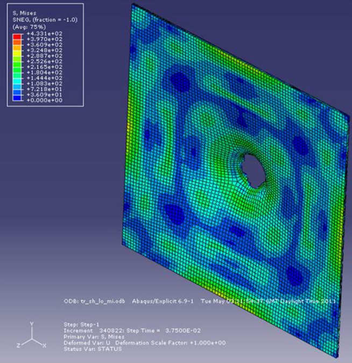
Task: Click the yellow swatch in the contour legend
Action: (16, 52)
